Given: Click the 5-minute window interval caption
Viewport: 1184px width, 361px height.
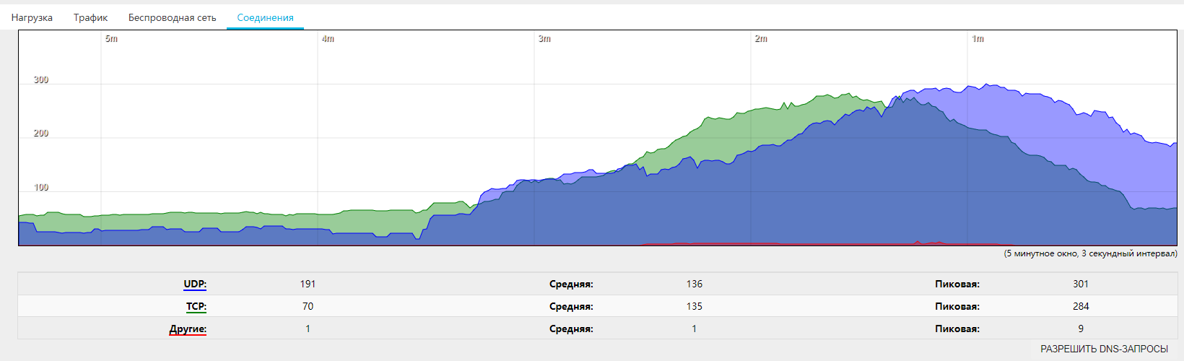Looking at the screenshot, I should coord(1090,253).
